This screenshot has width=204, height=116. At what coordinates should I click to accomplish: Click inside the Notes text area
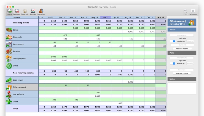[182, 88]
